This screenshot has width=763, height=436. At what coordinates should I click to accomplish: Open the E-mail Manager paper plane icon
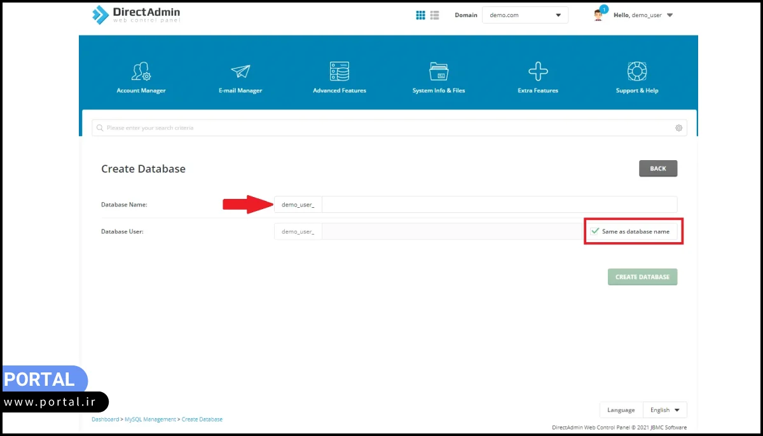[x=240, y=71]
